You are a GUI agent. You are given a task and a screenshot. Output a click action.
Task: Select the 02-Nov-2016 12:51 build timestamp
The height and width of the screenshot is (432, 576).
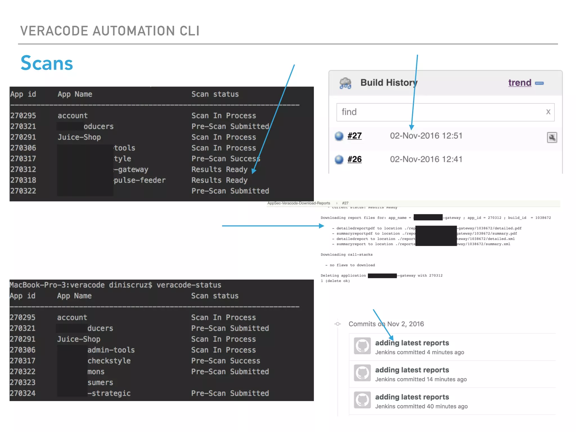tap(426, 136)
